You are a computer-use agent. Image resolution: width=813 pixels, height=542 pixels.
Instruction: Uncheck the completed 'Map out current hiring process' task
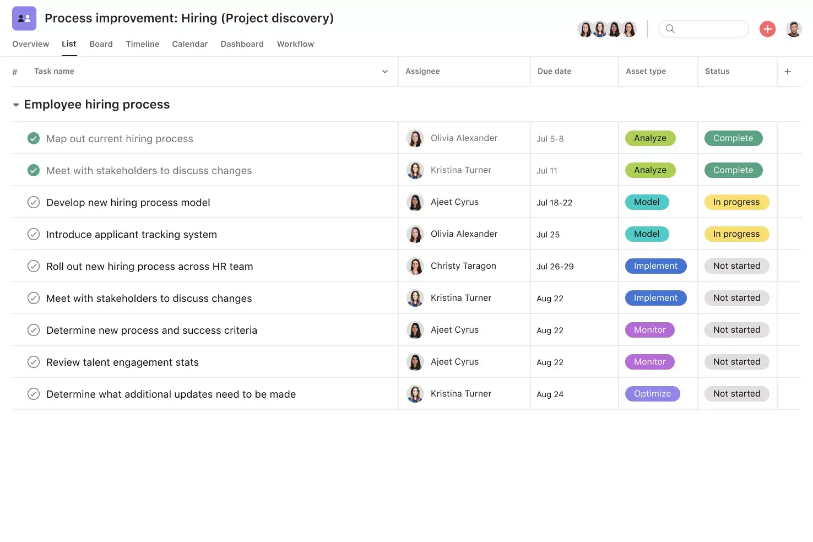pos(34,138)
